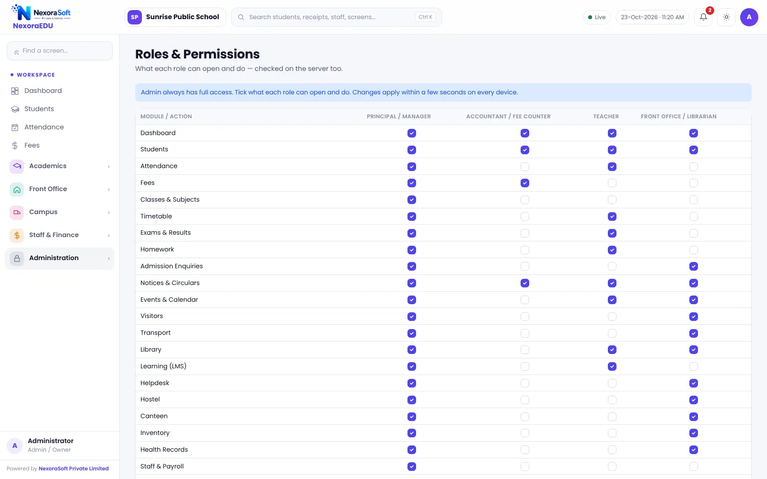Click the SP school badge icon

pyautogui.click(x=135, y=17)
